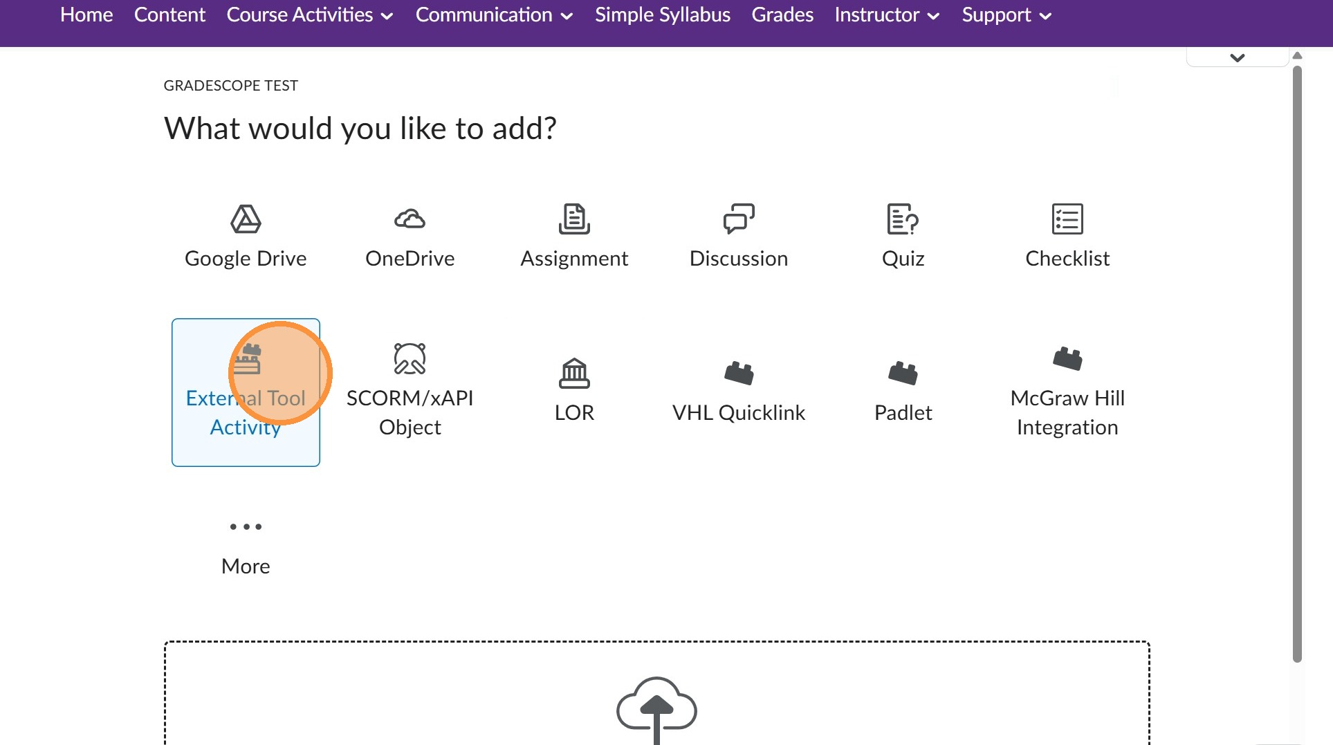Open the Content menu item
This screenshot has height=745, width=1333.
(x=169, y=15)
